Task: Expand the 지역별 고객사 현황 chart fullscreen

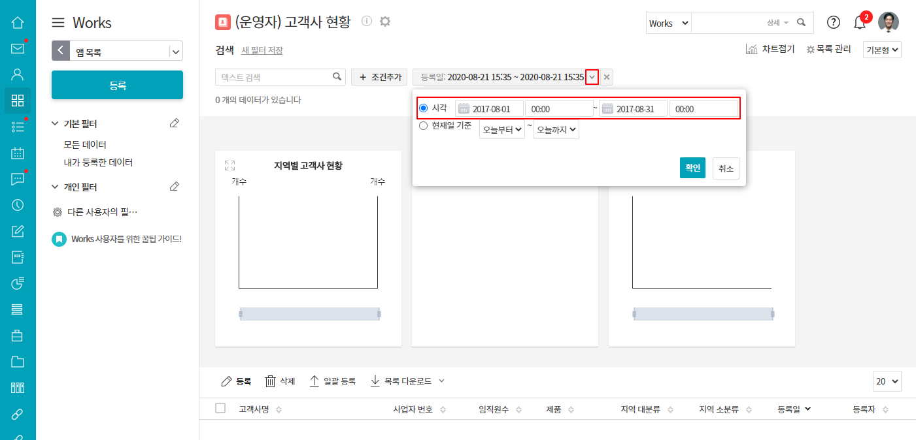Action: 229,166
